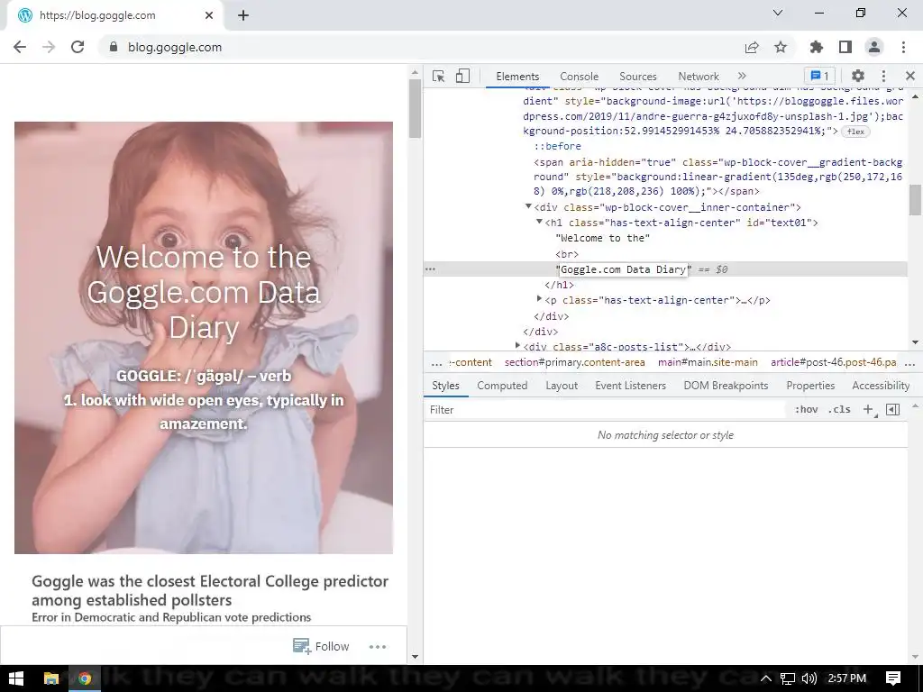Viewport: 923px width, 692px height.
Task: Click section#primary.content-area breadcrumb
Action: point(574,362)
